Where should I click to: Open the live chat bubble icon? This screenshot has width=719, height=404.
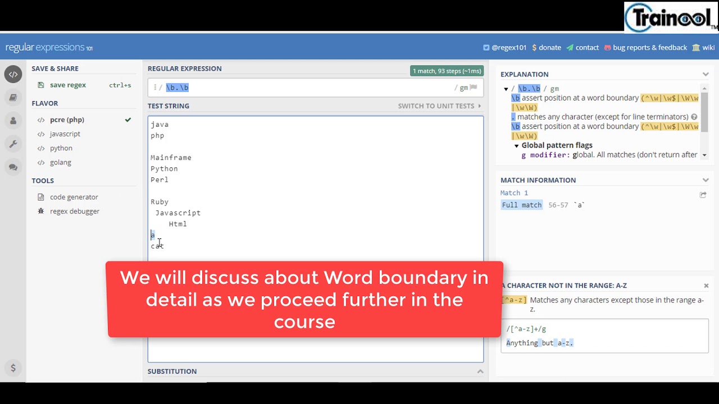[13, 167]
